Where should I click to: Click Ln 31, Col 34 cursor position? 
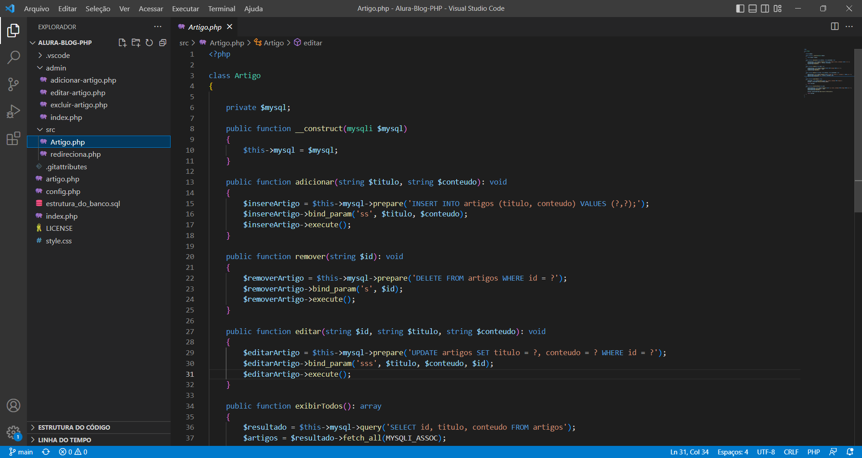689,452
